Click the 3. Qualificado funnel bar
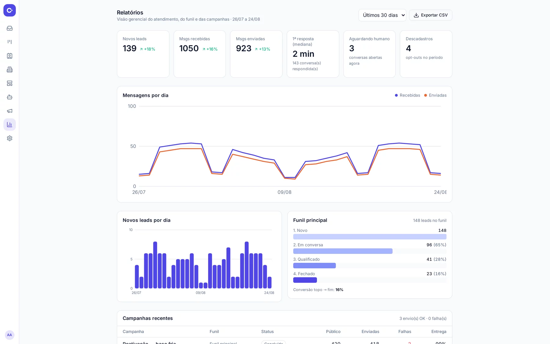This screenshot has height=344, width=550. pyautogui.click(x=314, y=265)
